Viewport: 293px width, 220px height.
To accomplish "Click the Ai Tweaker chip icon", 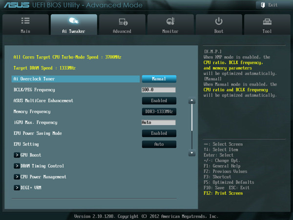I will point(74,21).
